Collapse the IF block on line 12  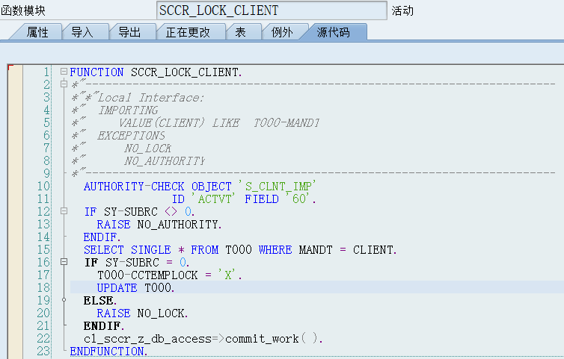[x=64, y=211]
